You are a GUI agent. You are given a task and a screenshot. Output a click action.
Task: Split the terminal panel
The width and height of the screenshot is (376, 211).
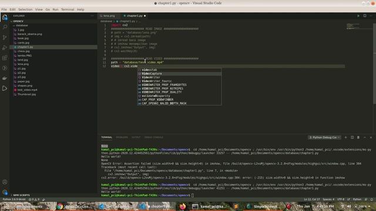(352, 137)
